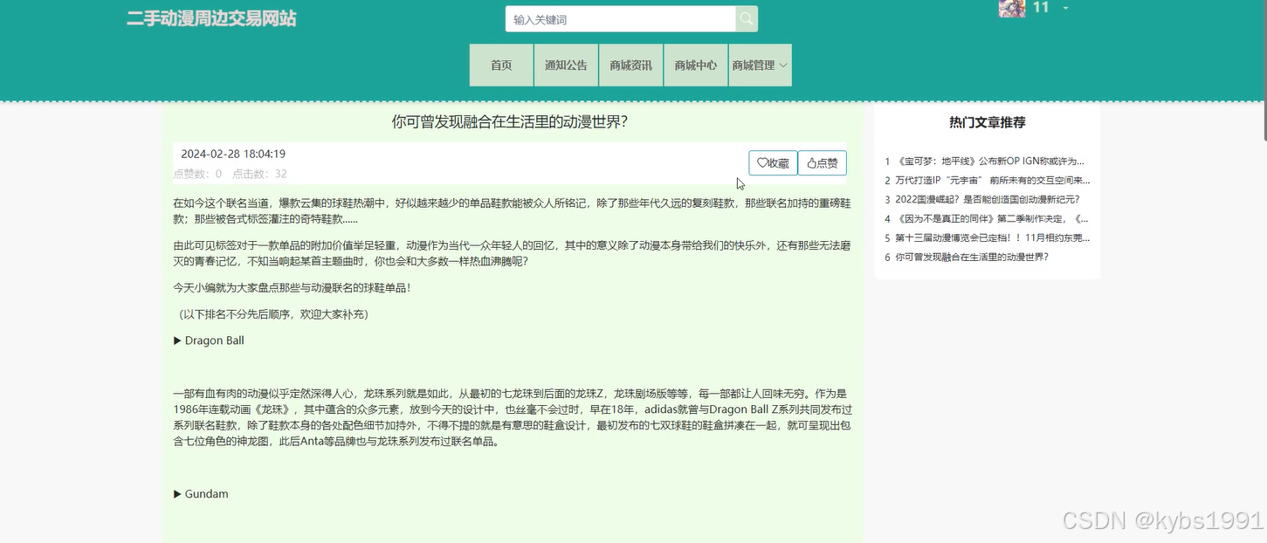The height and width of the screenshot is (543, 1267).
Task: Click the main article title heading
Action: (x=510, y=122)
